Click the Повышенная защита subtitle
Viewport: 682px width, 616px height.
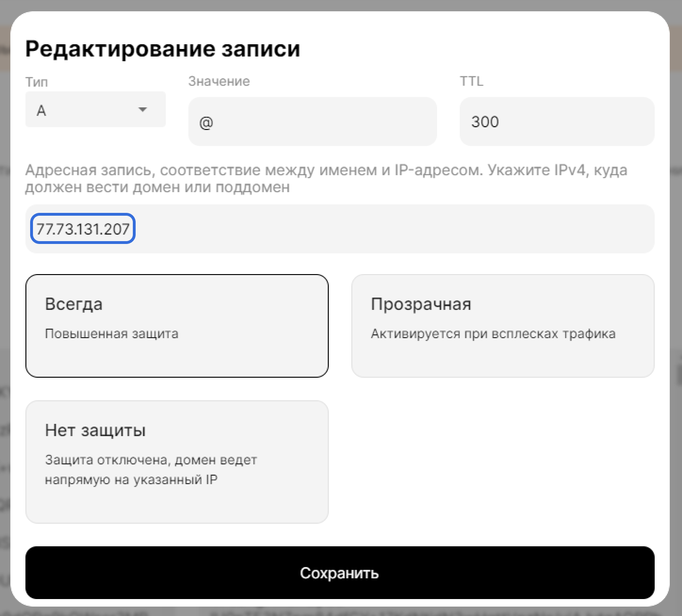click(112, 334)
